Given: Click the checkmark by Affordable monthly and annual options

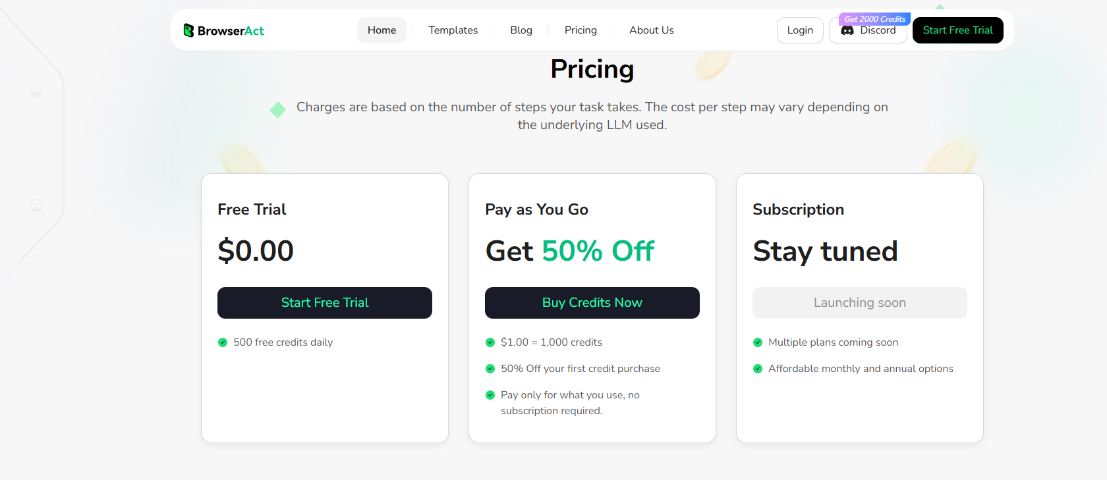Looking at the screenshot, I should (x=758, y=369).
